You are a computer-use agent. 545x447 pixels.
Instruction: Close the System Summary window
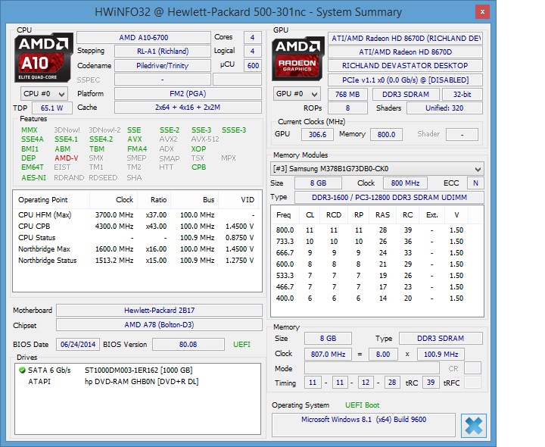(x=482, y=12)
